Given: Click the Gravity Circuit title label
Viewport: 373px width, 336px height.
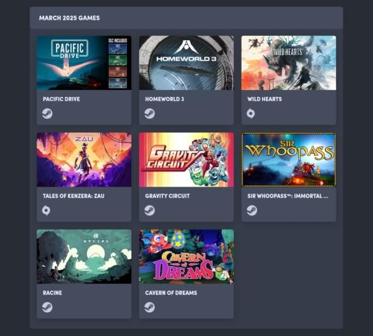Looking at the screenshot, I should click(x=168, y=196).
